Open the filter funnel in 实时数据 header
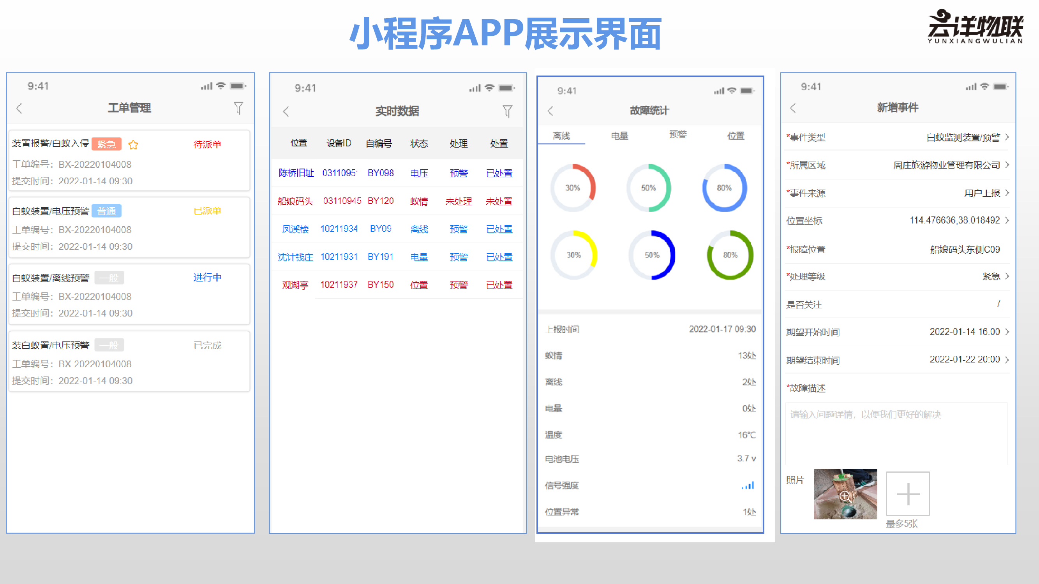This screenshot has height=584, width=1039. click(x=507, y=111)
